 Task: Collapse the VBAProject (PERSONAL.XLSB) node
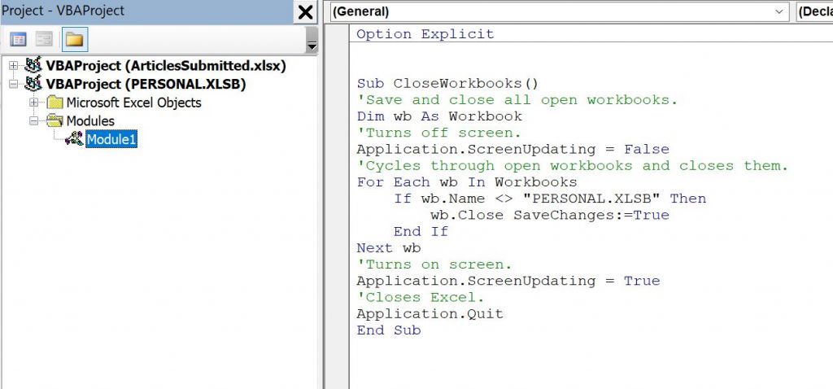pyautogui.click(x=14, y=84)
